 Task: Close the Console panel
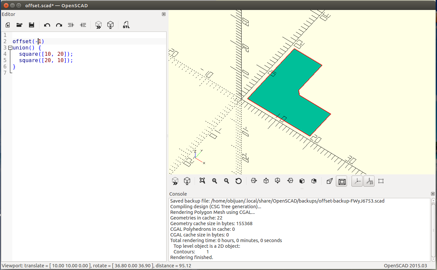point(433,194)
